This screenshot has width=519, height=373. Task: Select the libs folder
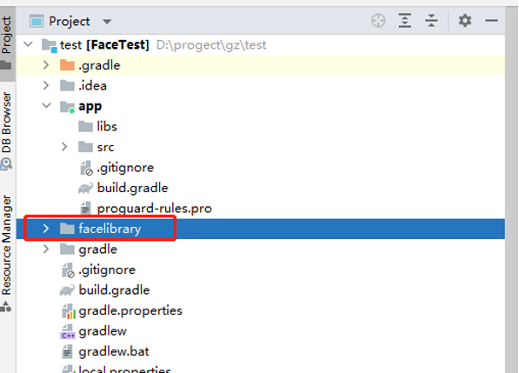click(x=107, y=126)
